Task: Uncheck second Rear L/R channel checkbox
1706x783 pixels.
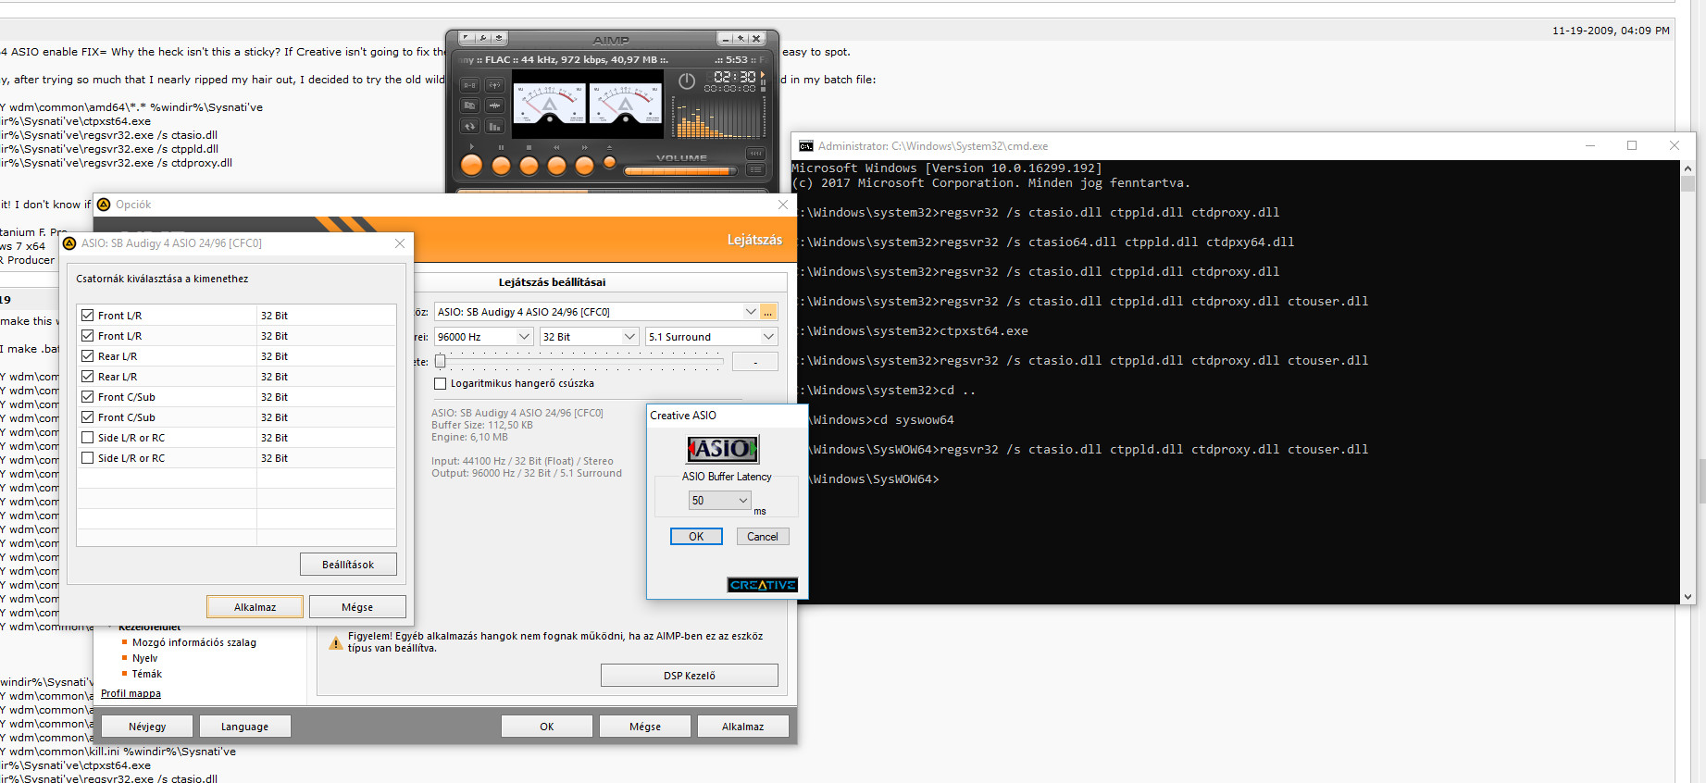Action: [x=87, y=377]
